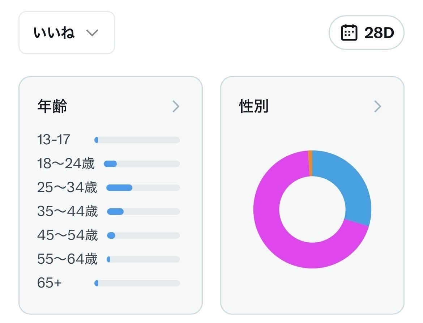Expand the 性別 card with the chevron

(x=377, y=106)
